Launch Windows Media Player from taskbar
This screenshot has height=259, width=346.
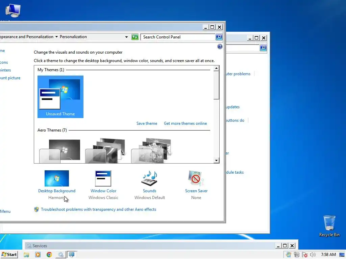pyautogui.click(x=38, y=255)
